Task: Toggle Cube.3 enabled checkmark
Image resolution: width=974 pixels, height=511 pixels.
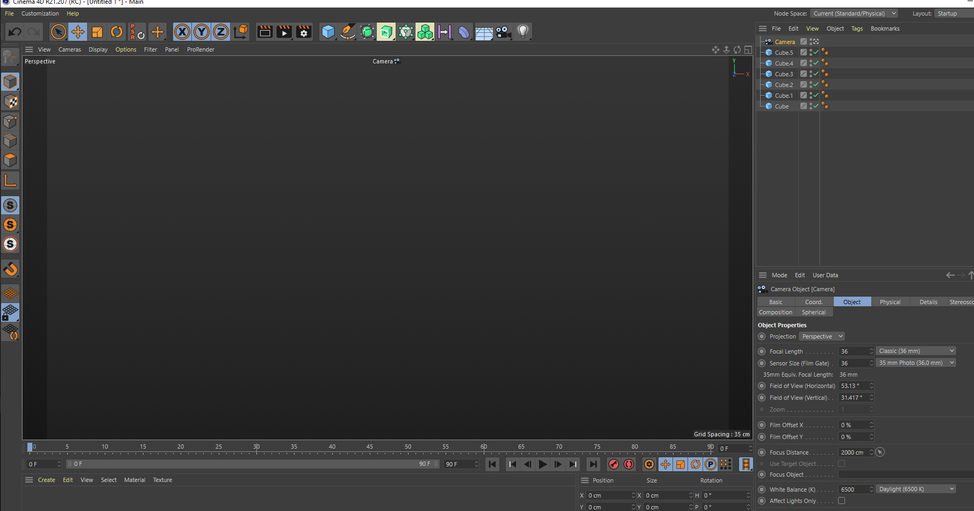Action: [x=816, y=74]
